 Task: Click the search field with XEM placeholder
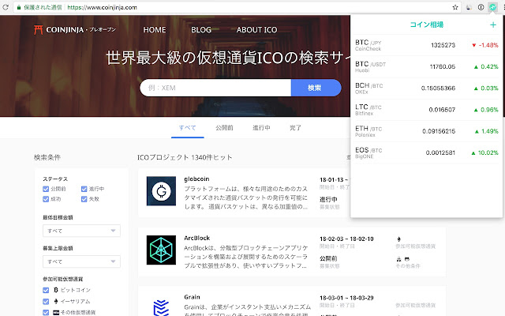pyautogui.click(x=215, y=88)
